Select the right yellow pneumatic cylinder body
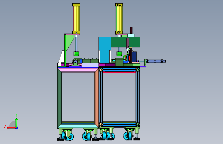 (119, 18)
